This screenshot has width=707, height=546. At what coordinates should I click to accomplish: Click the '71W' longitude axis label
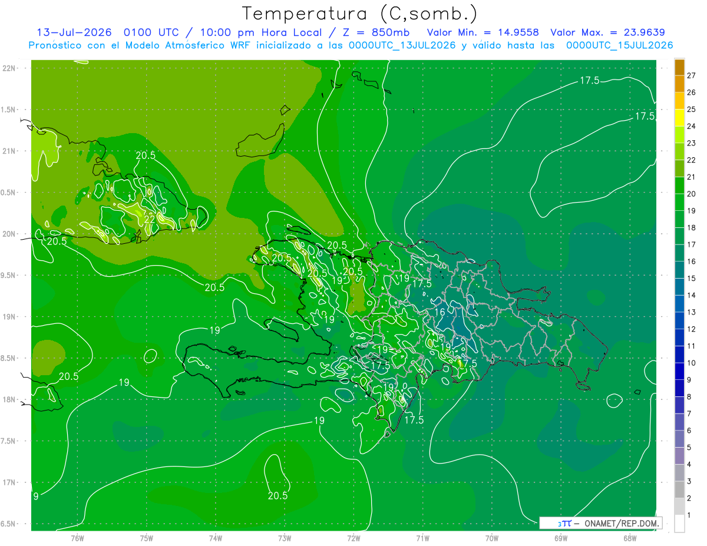pos(422,538)
